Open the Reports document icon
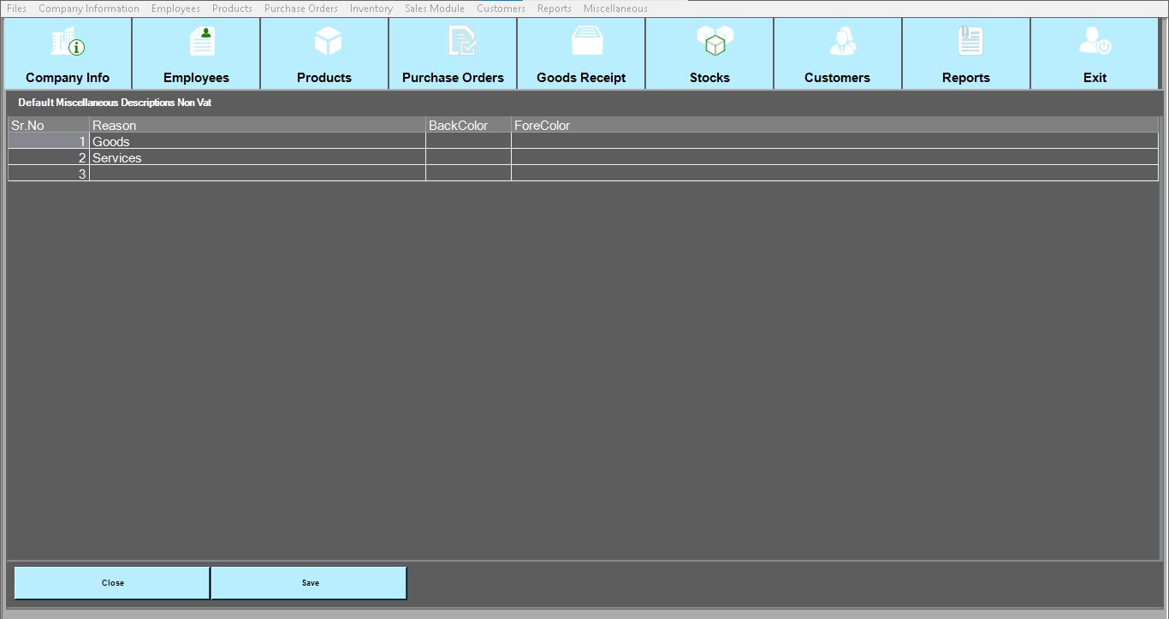Image resolution: width=1169 pixels, height=619 pixels. click(x=970, y=41)
